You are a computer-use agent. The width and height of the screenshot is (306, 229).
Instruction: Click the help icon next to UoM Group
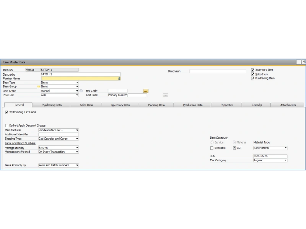coord(81,91)
